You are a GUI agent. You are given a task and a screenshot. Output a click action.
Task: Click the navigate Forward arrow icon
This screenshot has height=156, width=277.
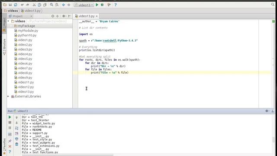click(69, 5)
